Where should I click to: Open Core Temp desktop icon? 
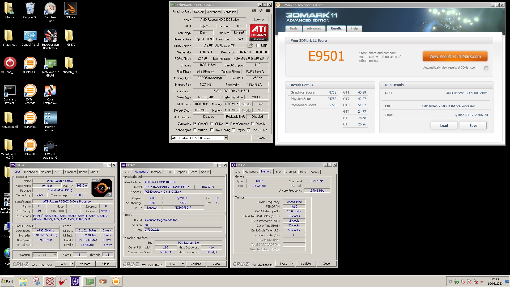click(x=50, y=94)
